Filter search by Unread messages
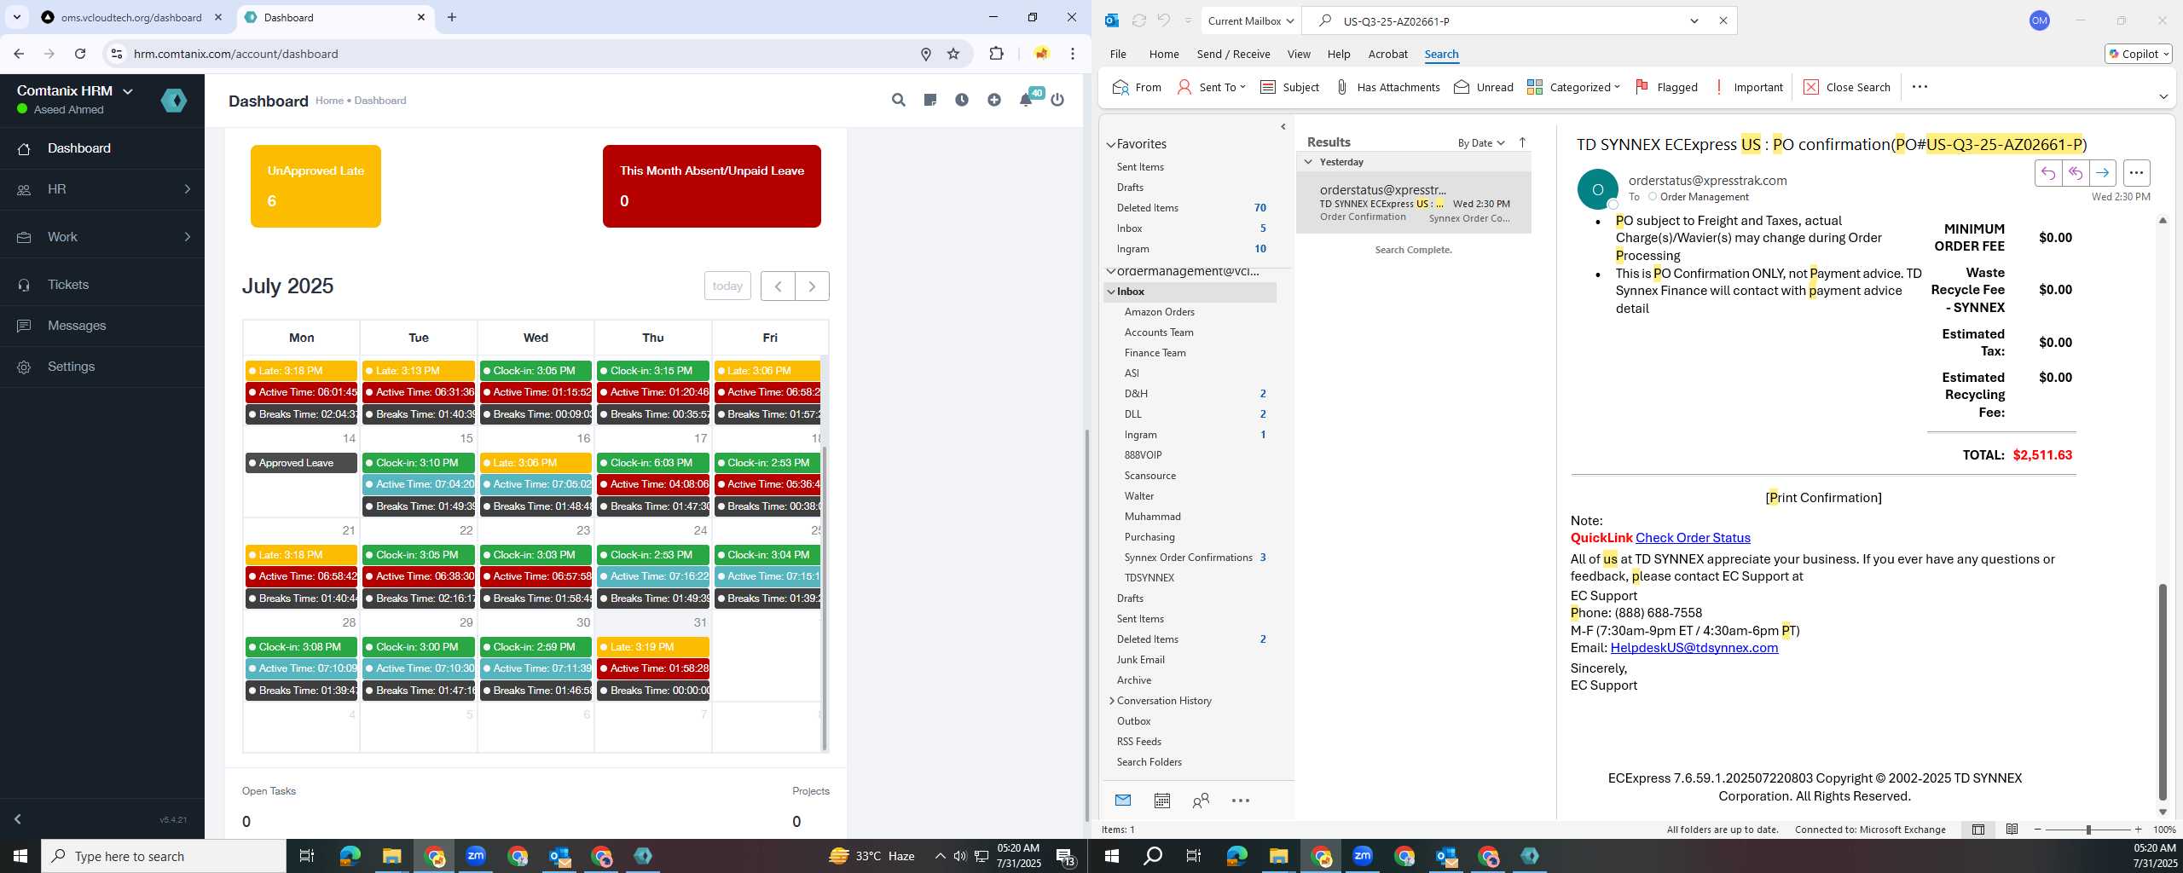The width and height of the screenshot is (2183, 873). point(1484,87)
